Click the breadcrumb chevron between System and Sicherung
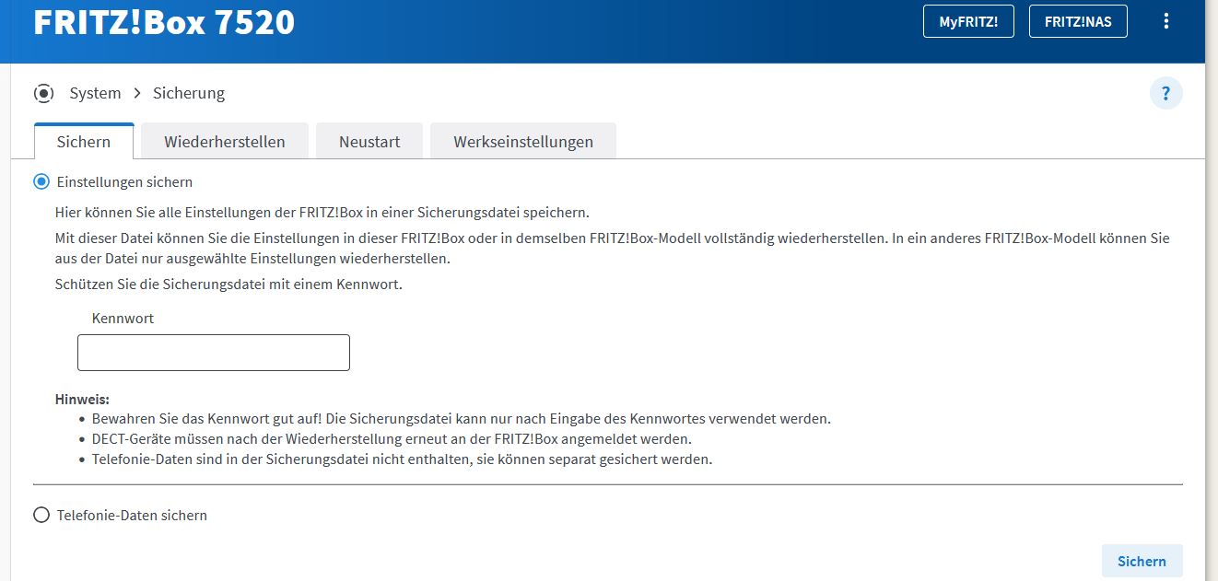1218x581 pixels. (x=137, y=93)
